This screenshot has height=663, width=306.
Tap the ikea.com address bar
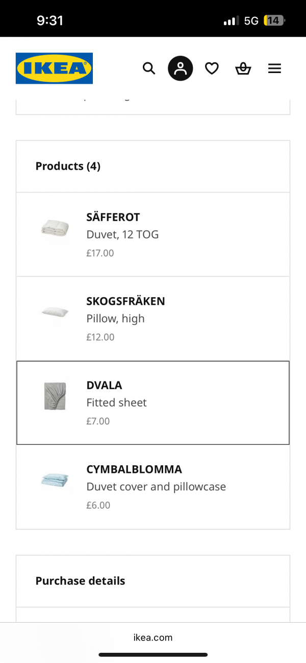click(x=153, y=637)
